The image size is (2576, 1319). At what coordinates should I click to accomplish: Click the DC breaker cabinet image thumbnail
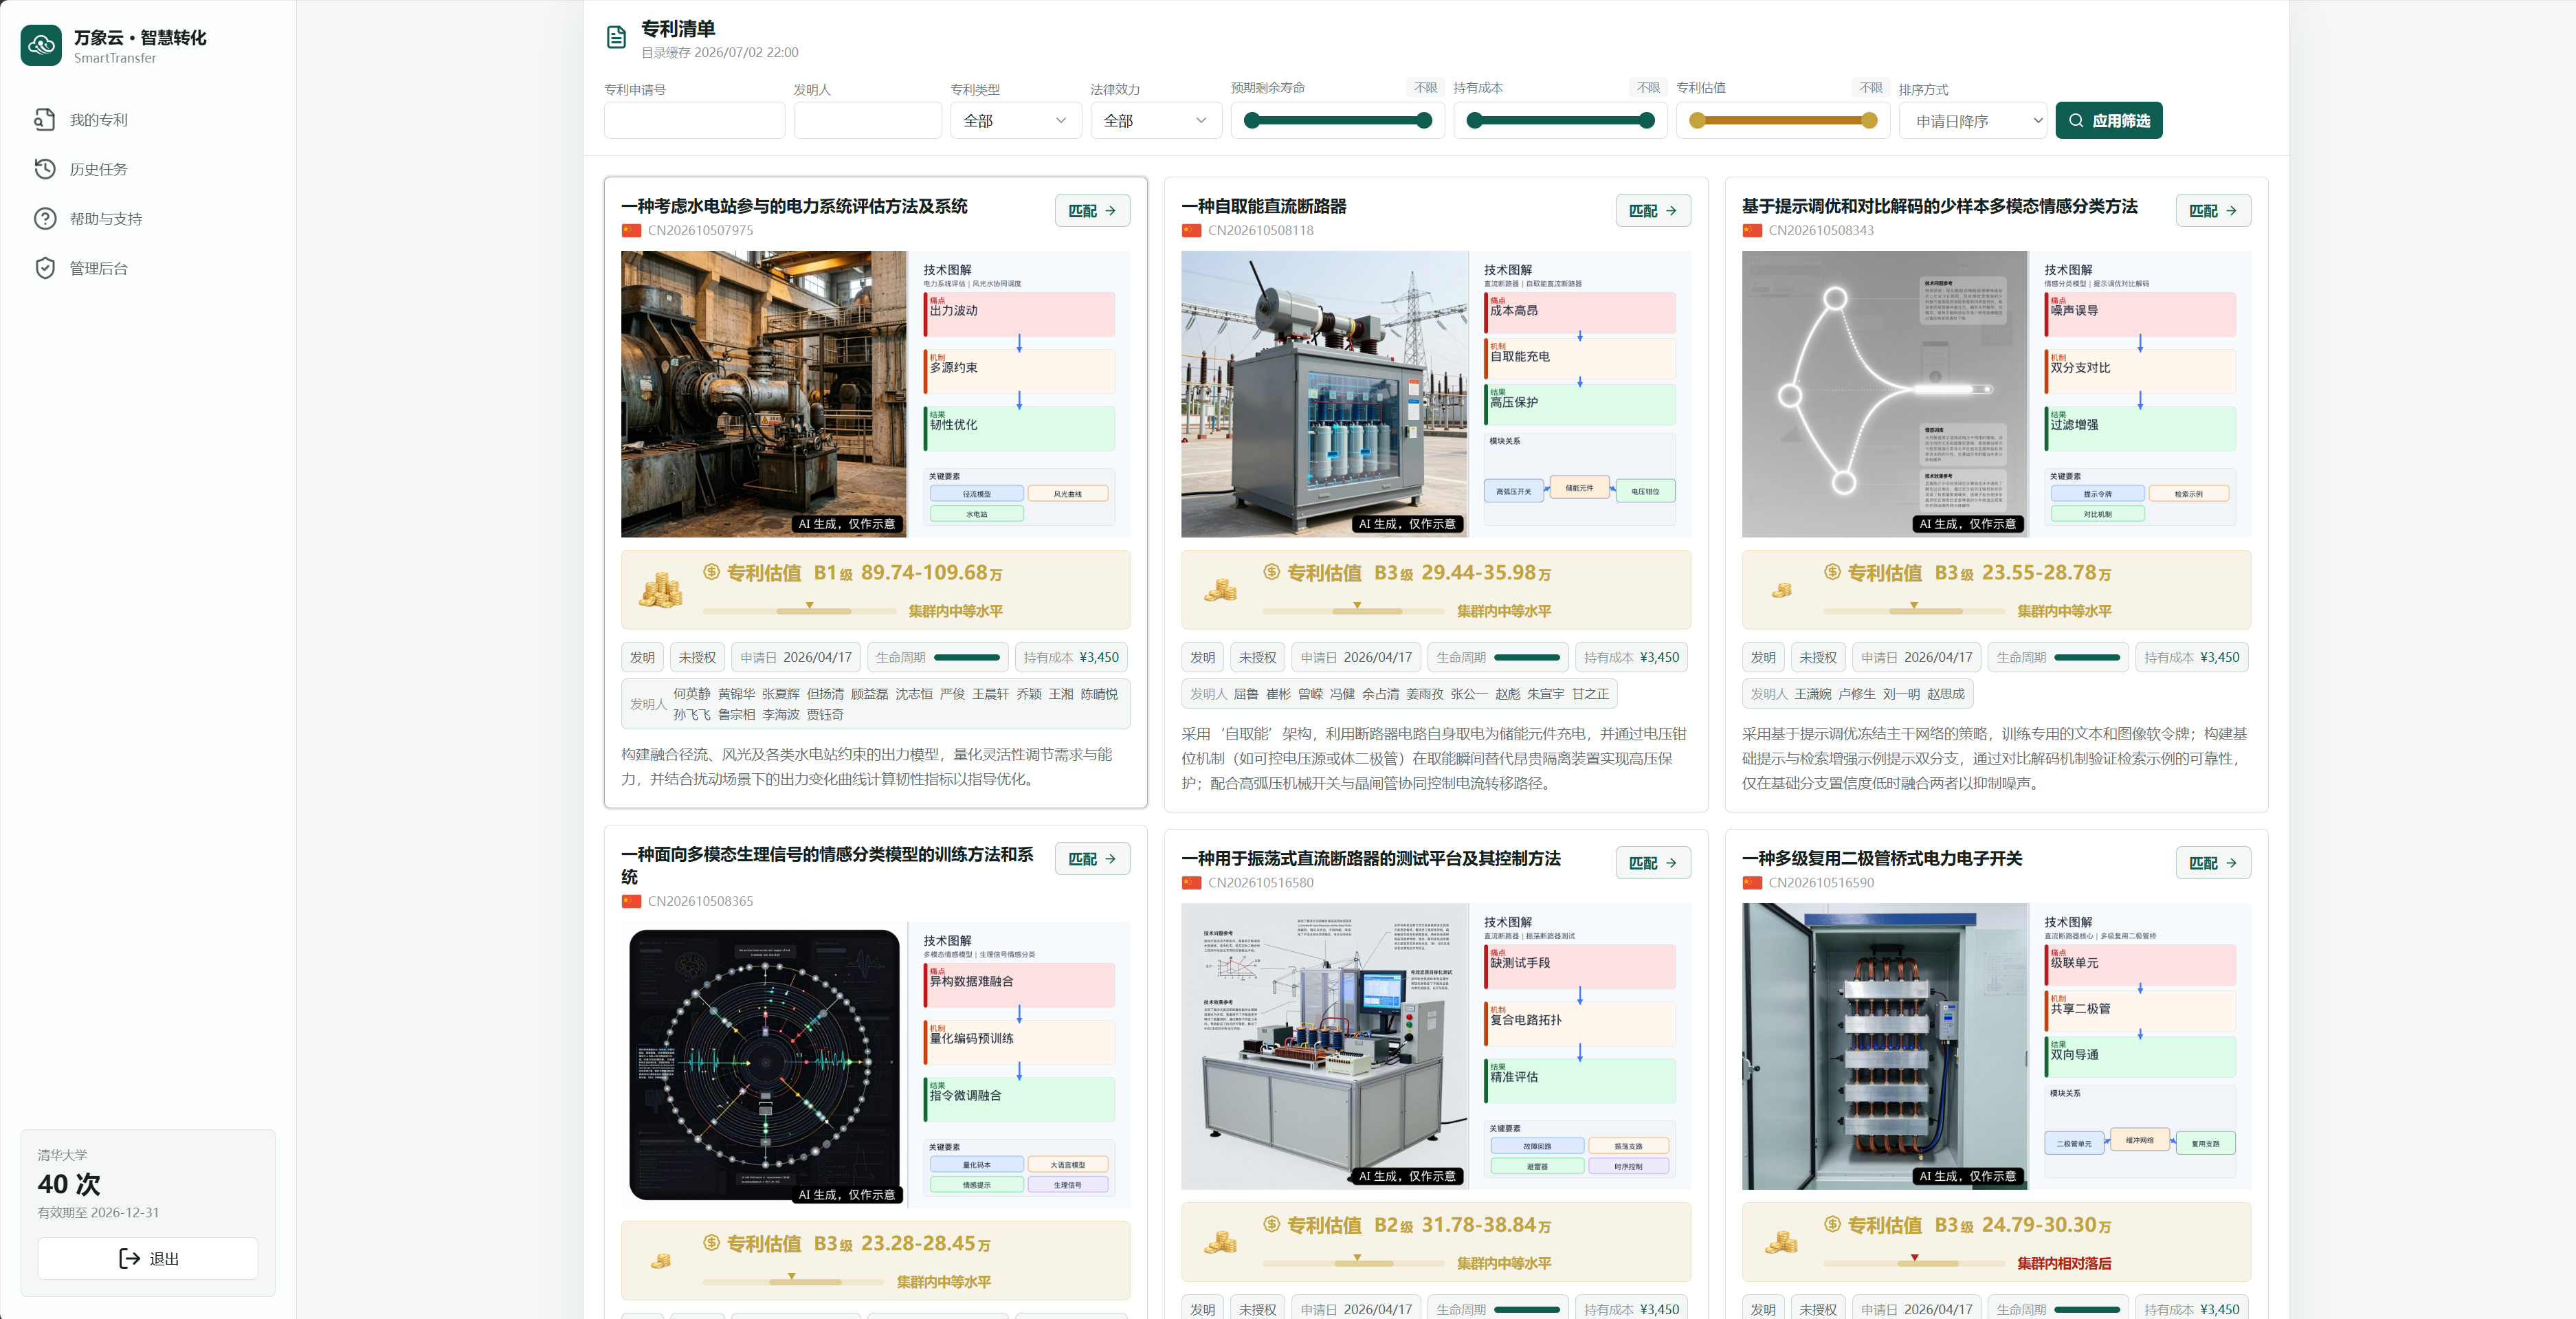1324,394
